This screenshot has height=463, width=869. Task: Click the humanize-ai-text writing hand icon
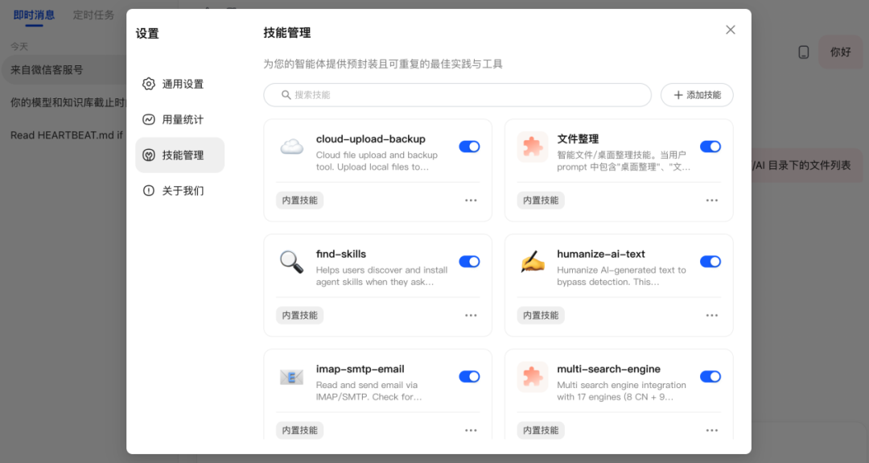533,262
